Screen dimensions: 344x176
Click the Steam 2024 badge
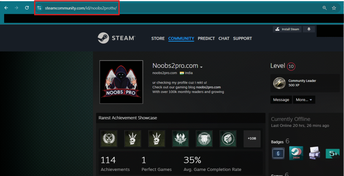tap(296, 153)
